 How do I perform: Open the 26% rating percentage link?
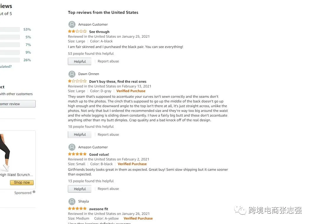[27, 60]
